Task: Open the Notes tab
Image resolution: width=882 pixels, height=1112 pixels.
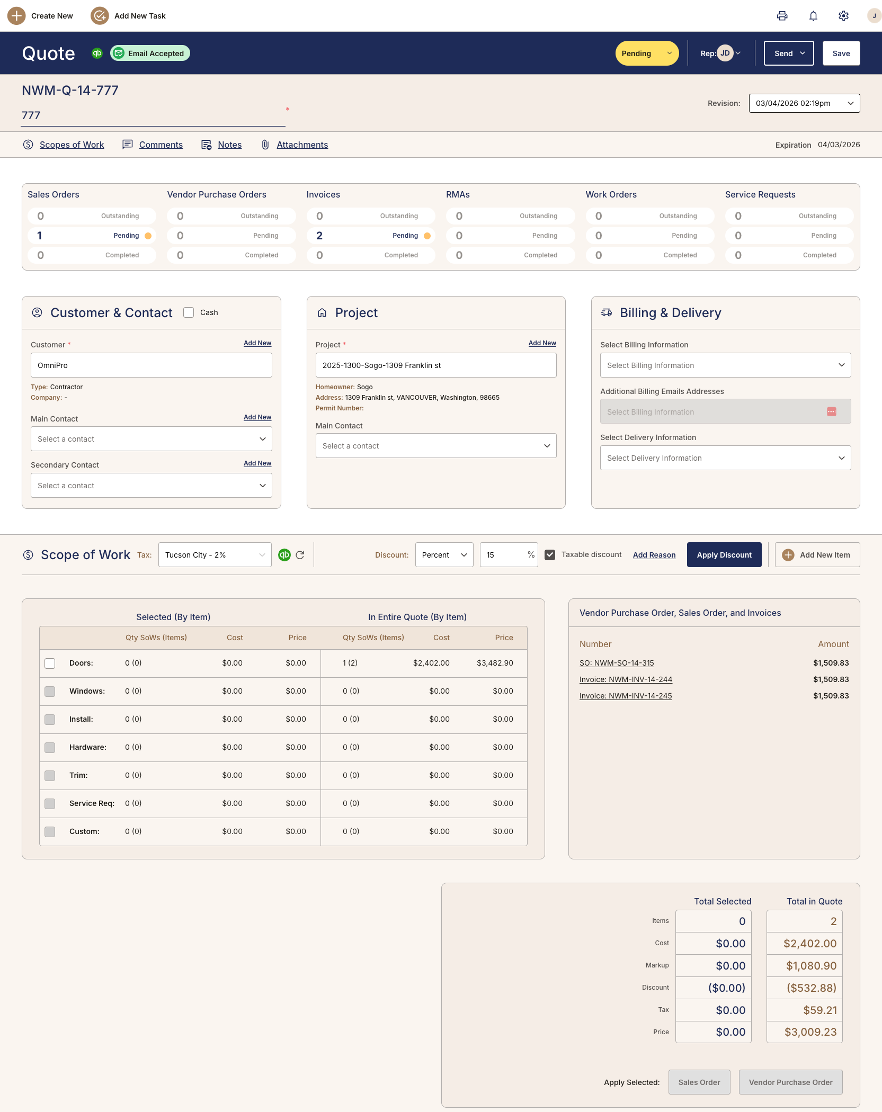Action: [229, 145]
